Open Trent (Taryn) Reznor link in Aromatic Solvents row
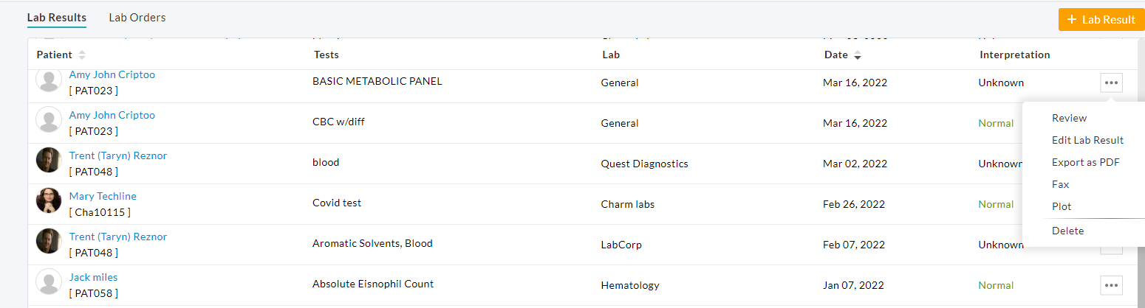This screenshot has height=308, width=1145. 118,237
